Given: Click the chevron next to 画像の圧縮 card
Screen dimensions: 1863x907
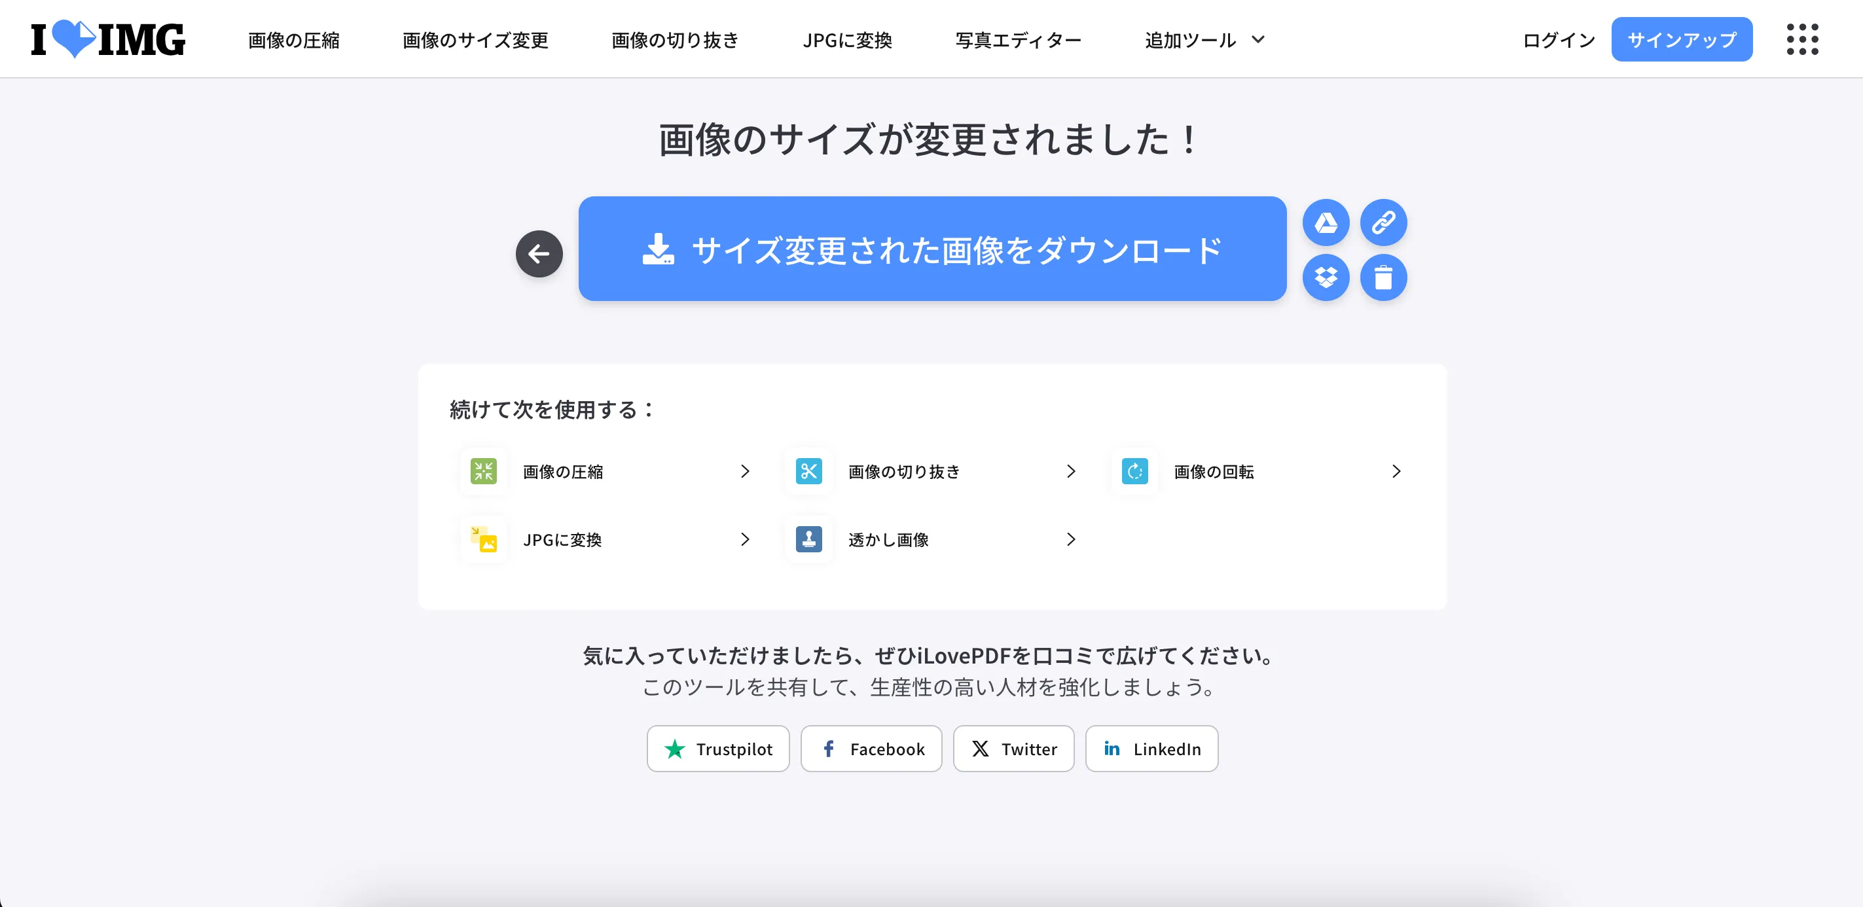Looking at the screenshot, I should (745, 471).
